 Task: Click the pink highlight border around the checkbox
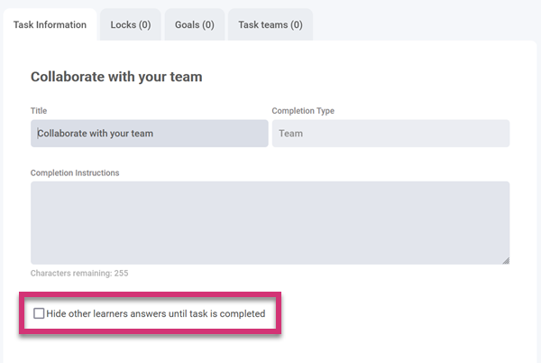click(x=151, y=293)
